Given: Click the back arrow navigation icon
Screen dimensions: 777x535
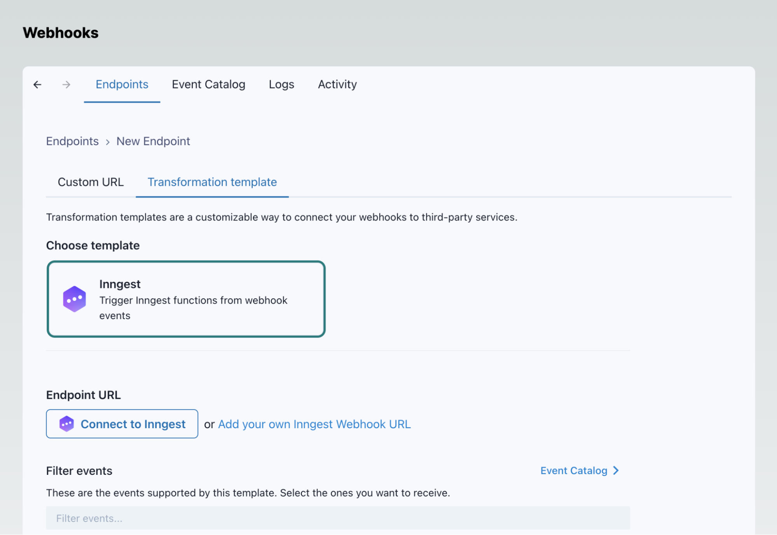Looking at the screenshot, I should tap(38, 85).
